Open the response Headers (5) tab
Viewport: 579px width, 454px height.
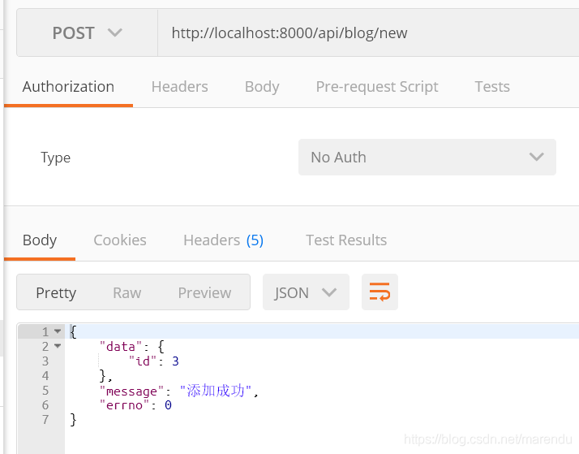[223, 240]
